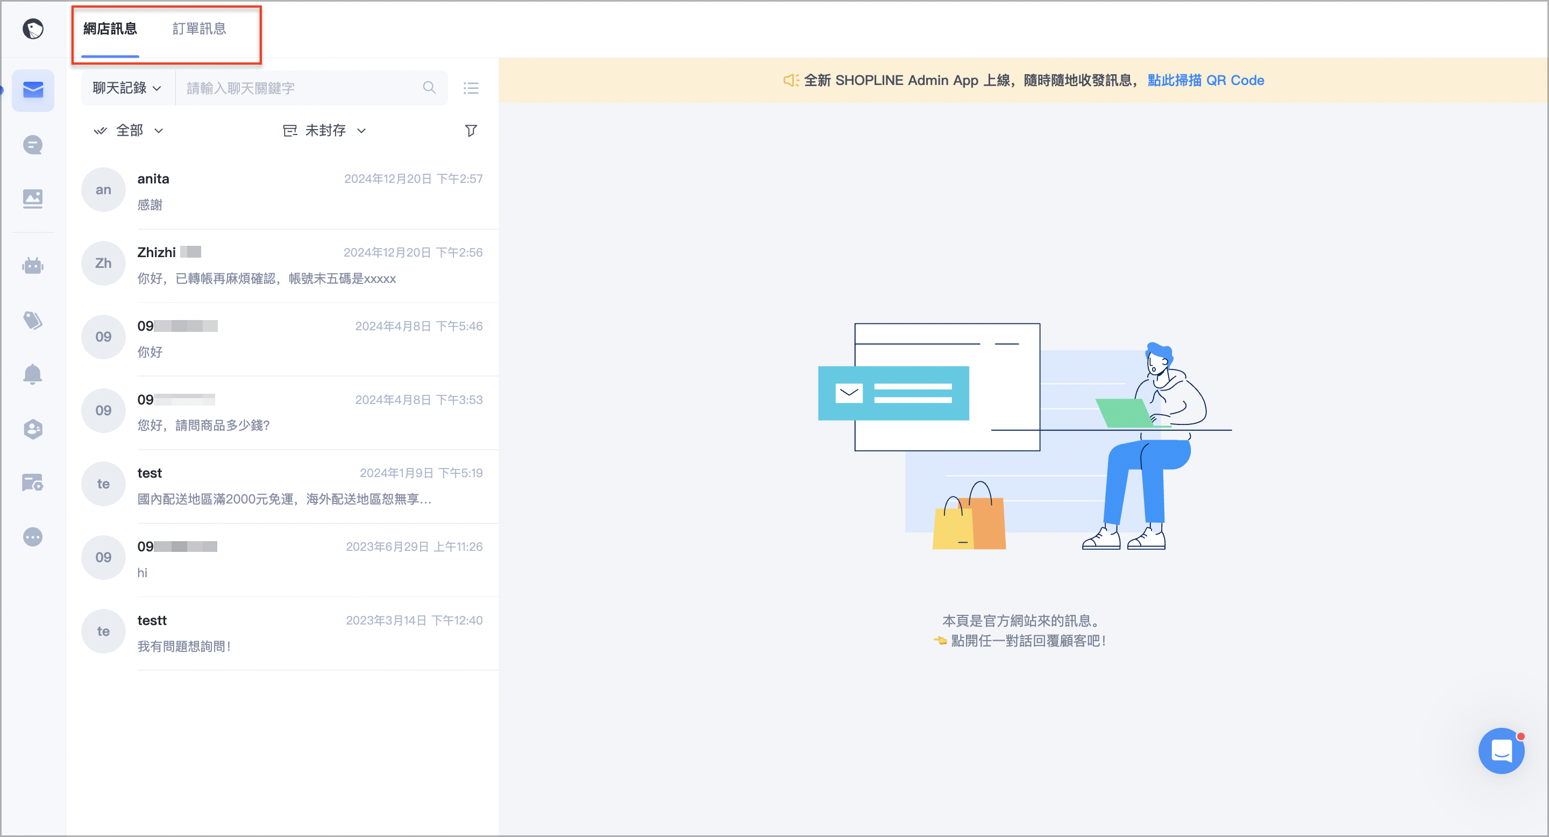Screen dimensions: 1549x837
Task: Open the image gallery icon in the sidebar
Action: [x=32, y=199]
